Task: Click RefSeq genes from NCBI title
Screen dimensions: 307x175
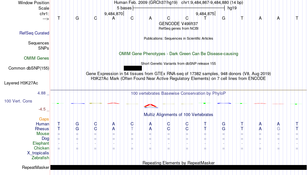Action: pyautogui.click(x=178, y=28)
